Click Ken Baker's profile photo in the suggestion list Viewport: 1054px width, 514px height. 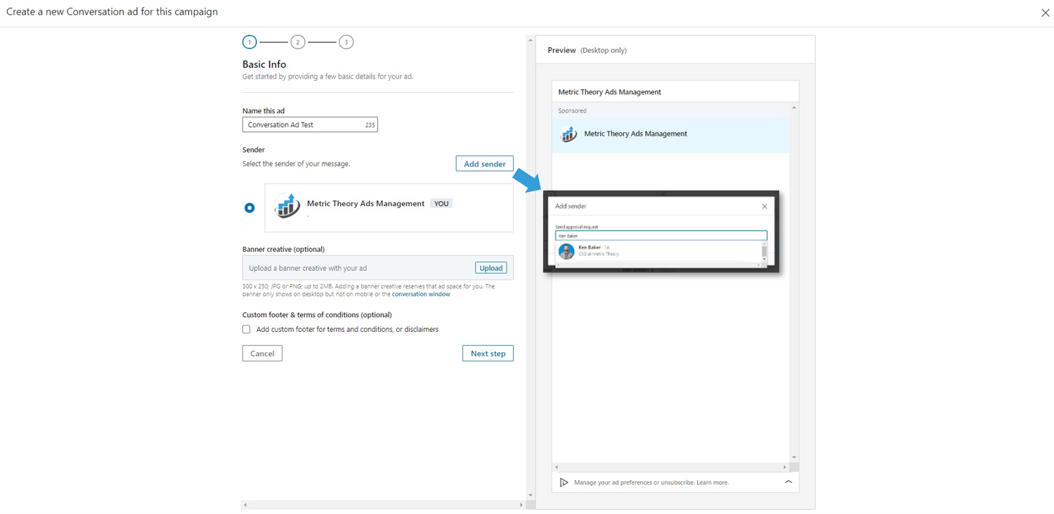pyautogui.click(x=566, y=251)
